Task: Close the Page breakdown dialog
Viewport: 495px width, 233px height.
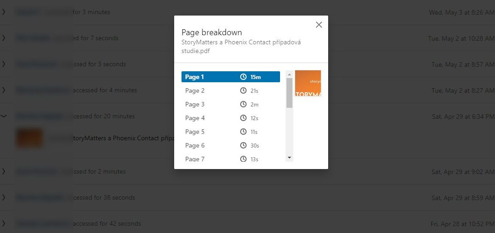Action: coord(319,25)
